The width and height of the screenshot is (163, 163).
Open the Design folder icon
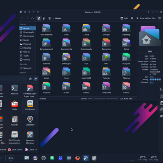(106, 28)
